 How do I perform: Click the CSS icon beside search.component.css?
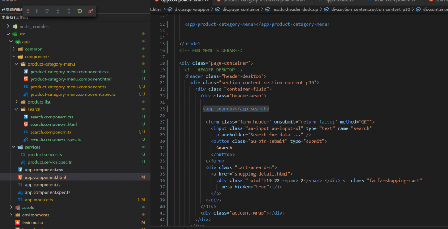click(x=26, y=117)
